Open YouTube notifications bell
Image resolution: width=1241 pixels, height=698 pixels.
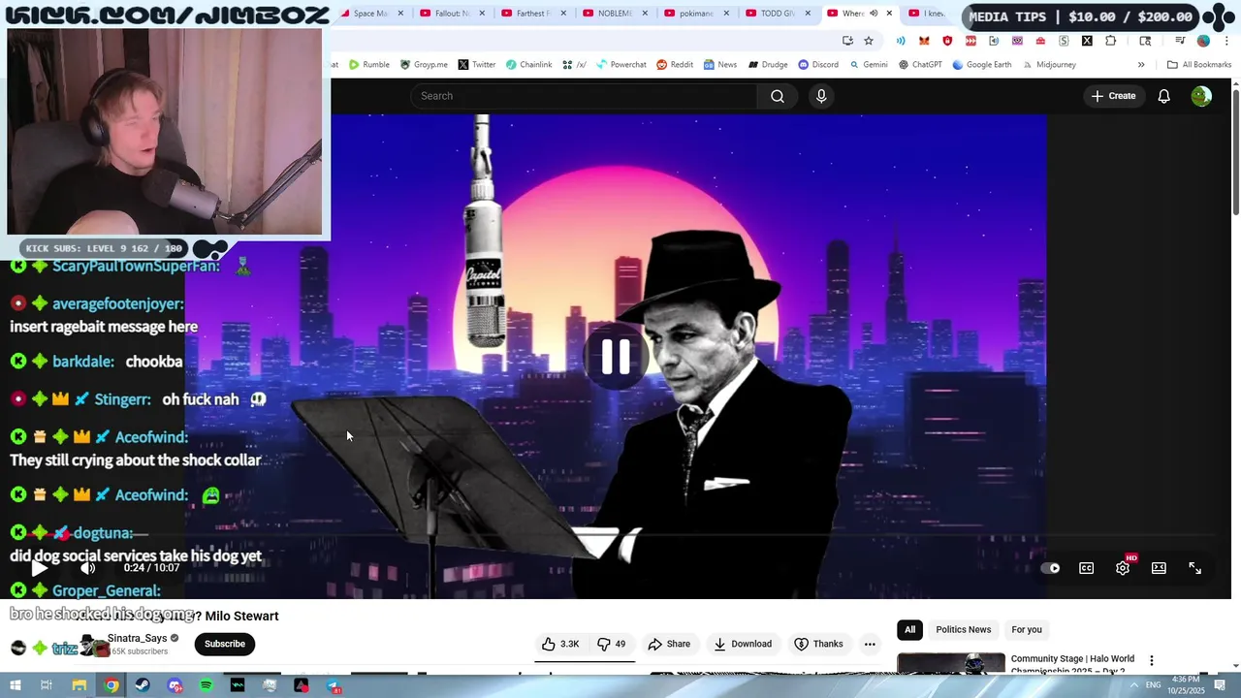[1163, 96]
